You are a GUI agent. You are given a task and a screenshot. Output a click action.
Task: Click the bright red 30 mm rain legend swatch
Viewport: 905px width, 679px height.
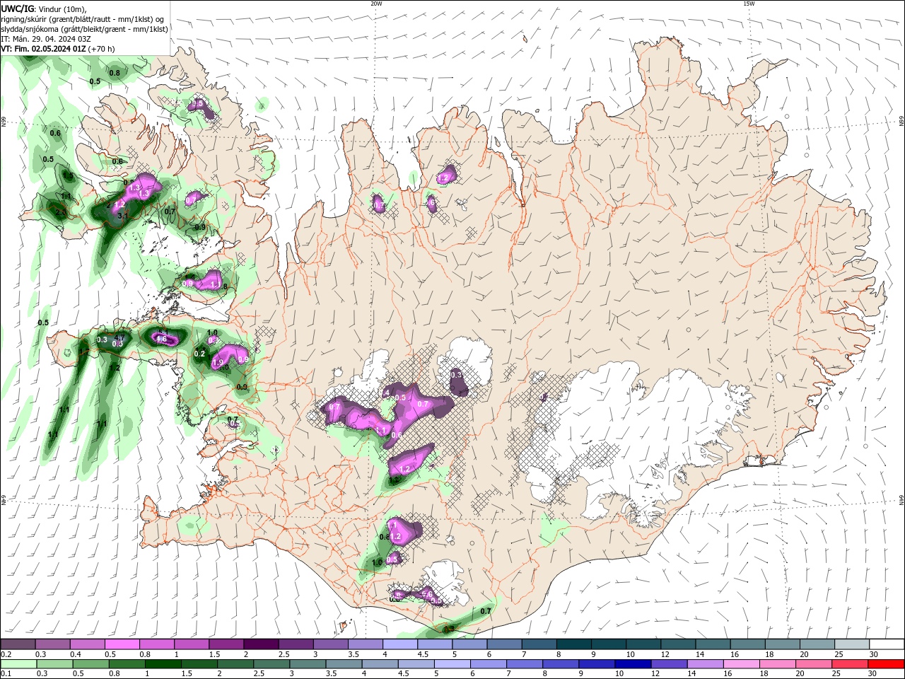tap(885, 664)
